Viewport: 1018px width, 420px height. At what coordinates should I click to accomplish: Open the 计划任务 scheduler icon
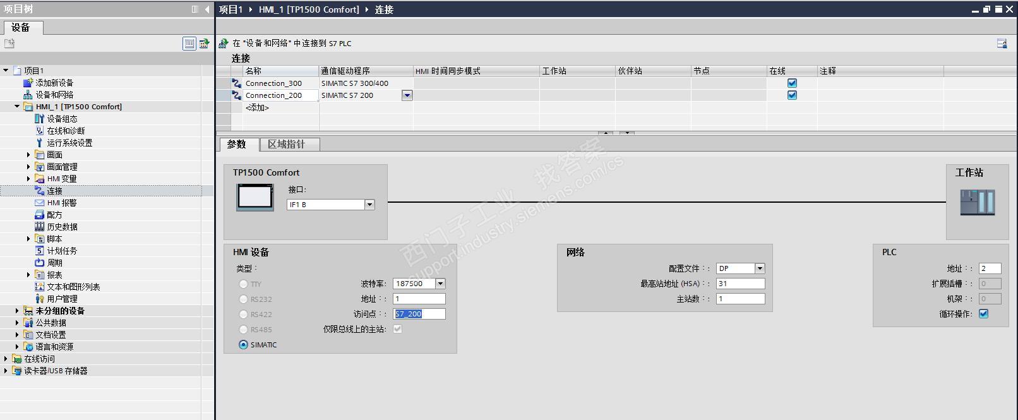(39, 251)
